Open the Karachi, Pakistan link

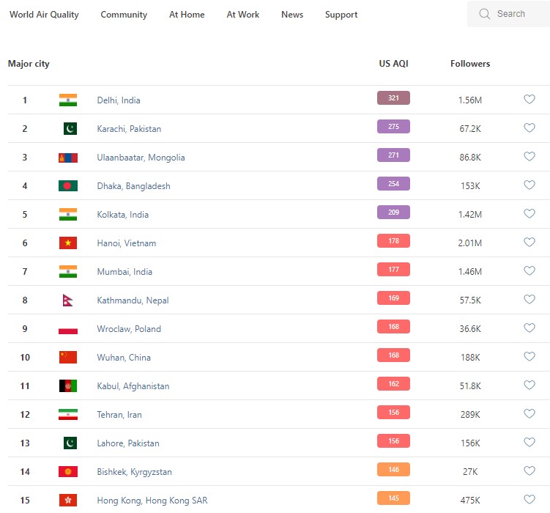coord(129,129)
